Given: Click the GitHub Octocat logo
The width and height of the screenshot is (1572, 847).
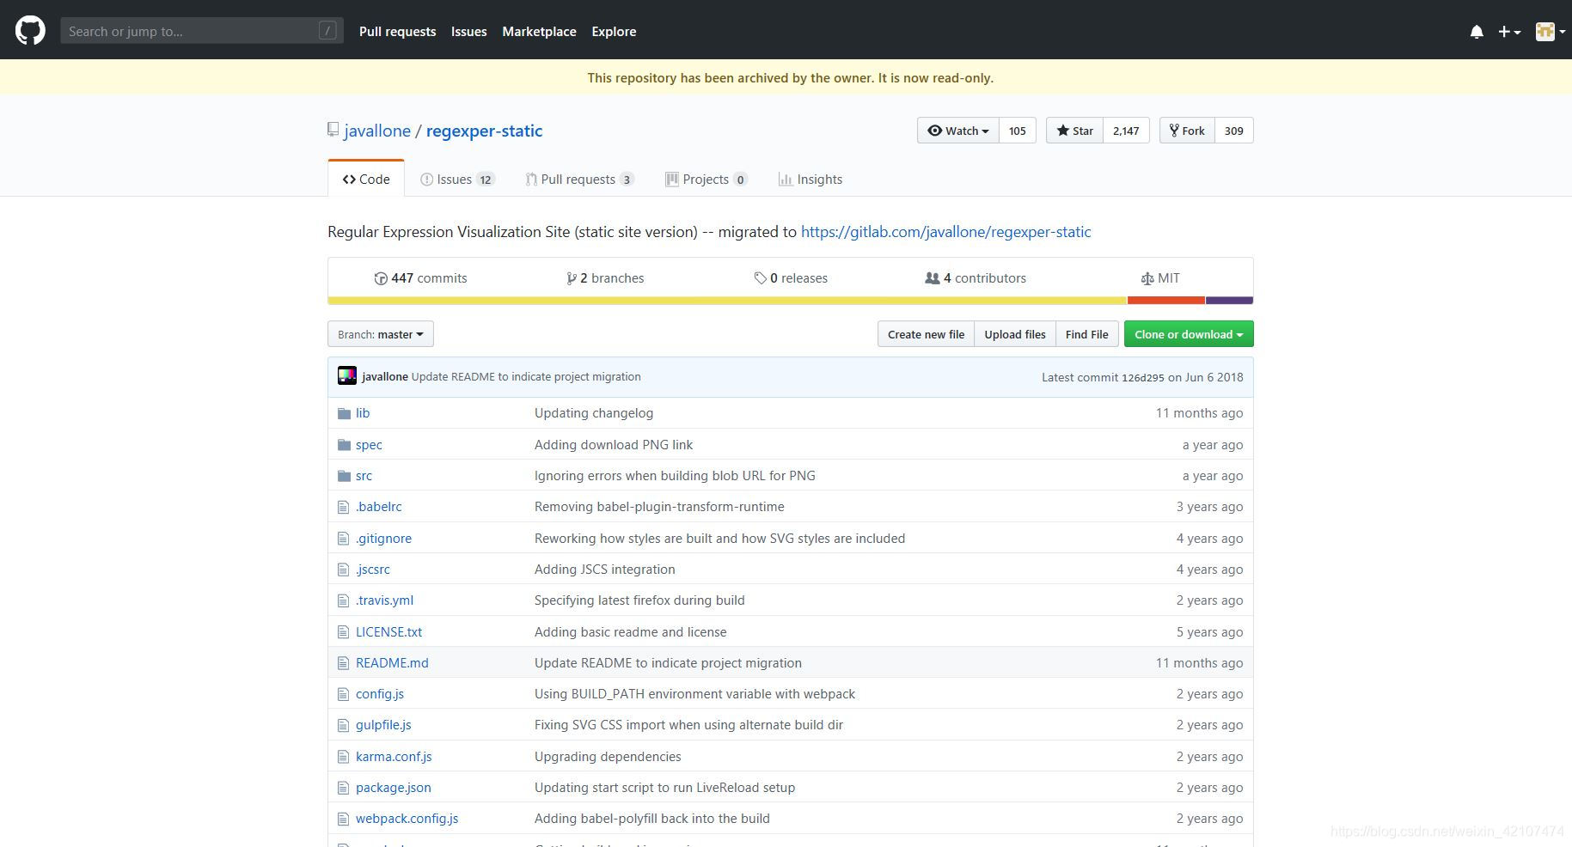Looking at the screenshot, I should (30, 31).
